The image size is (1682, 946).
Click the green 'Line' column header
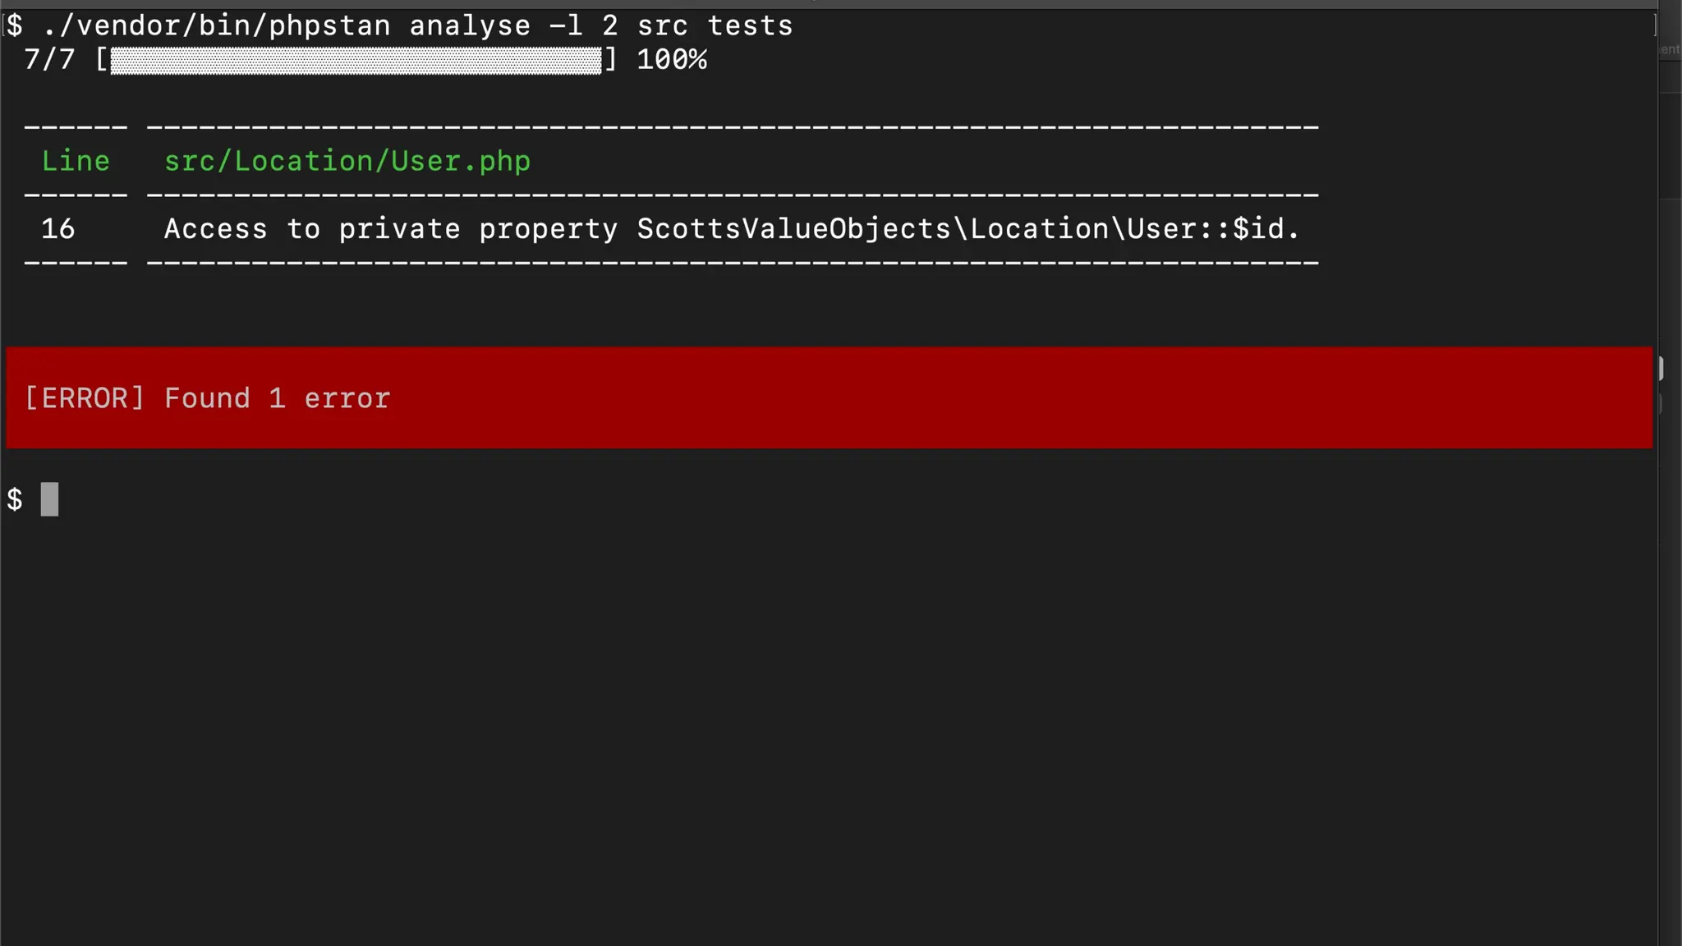tap(76, 161)
